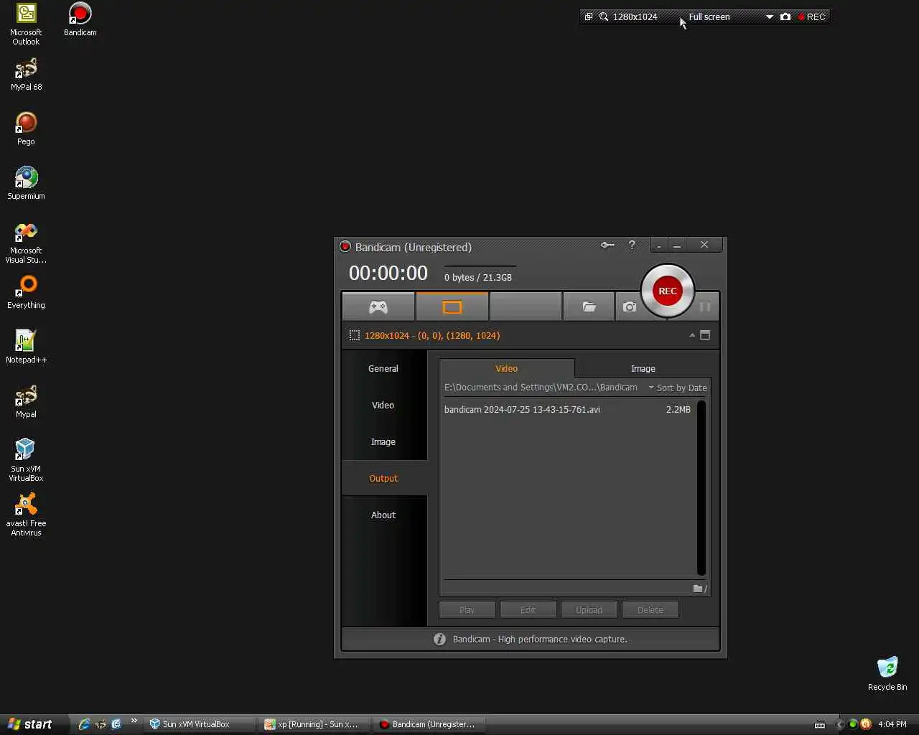Click the info icon in status bar
The width and height of the screenshot is (919, 735).
coord(440,639)
